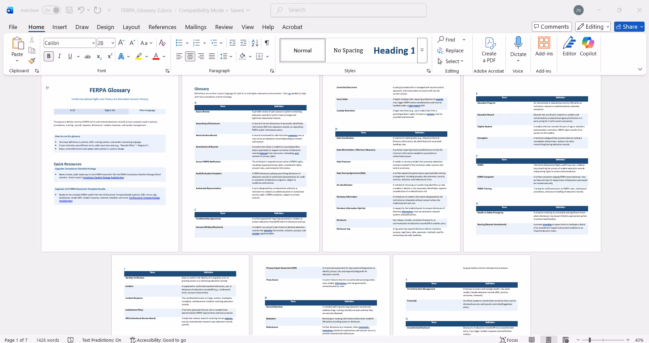This screenshot has width=649, height=343.
Task: Click the Comments button
Action: [552, 27]
